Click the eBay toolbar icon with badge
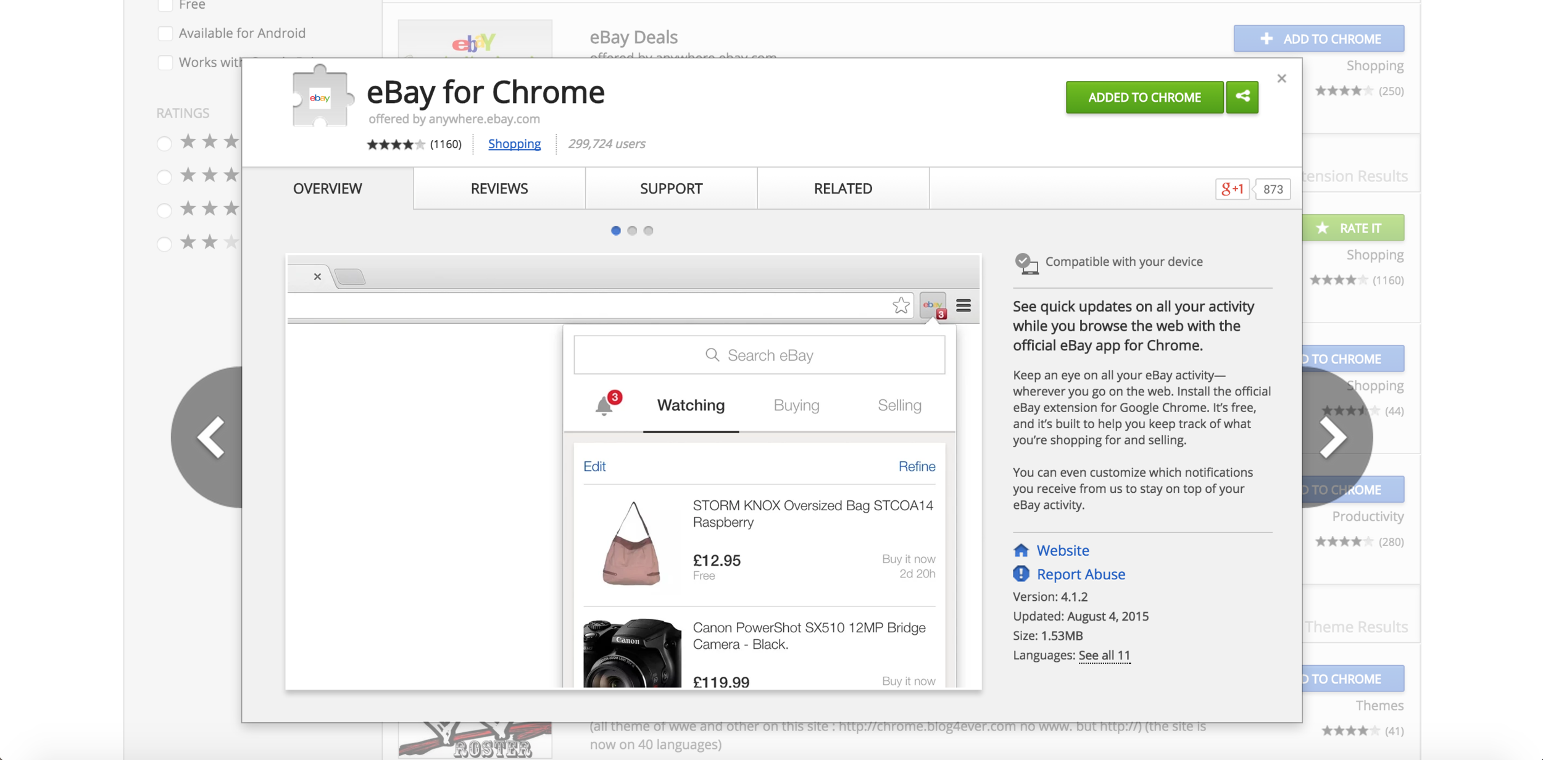The width and height of the screenshot is (1543, 760). 933,305
